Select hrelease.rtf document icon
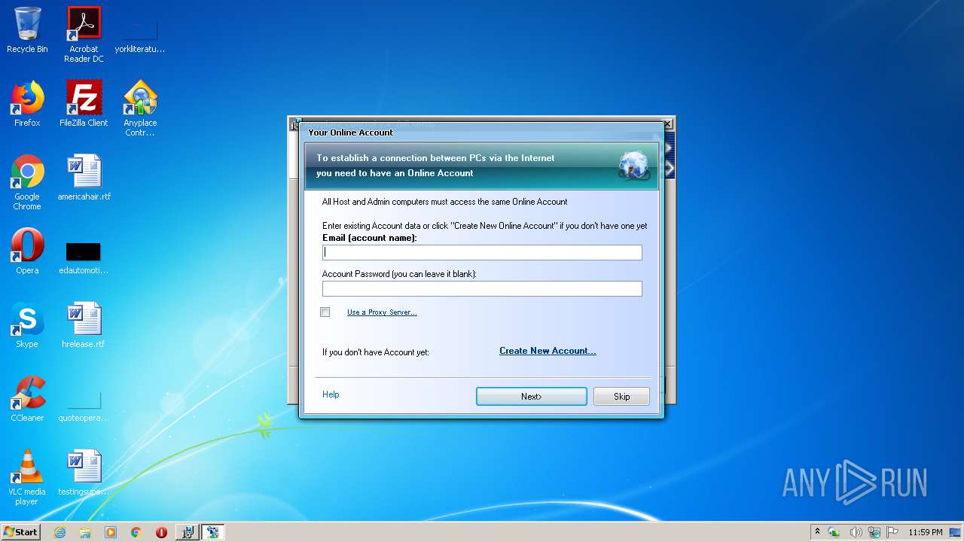The width and height of the screenshot is (964, 542). click(84, 325)
